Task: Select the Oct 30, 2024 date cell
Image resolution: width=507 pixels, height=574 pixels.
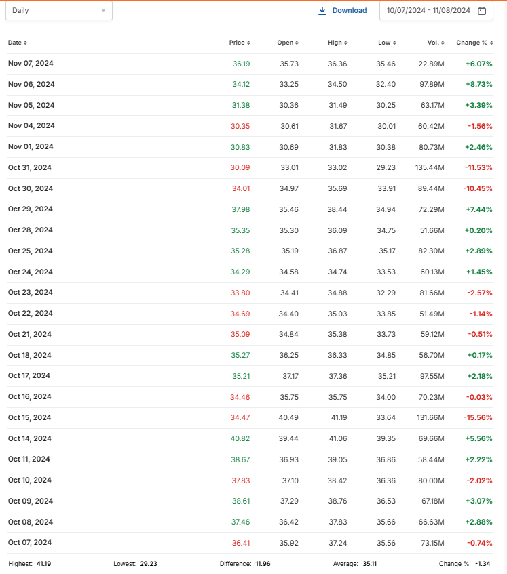Action: [31, 188]
